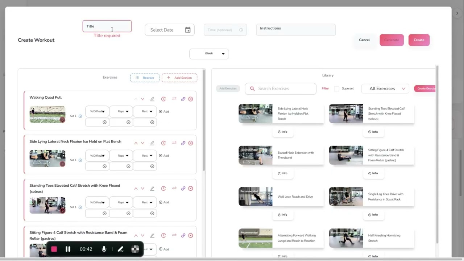
Task: Click the Generate button
Action: [391, 40]
